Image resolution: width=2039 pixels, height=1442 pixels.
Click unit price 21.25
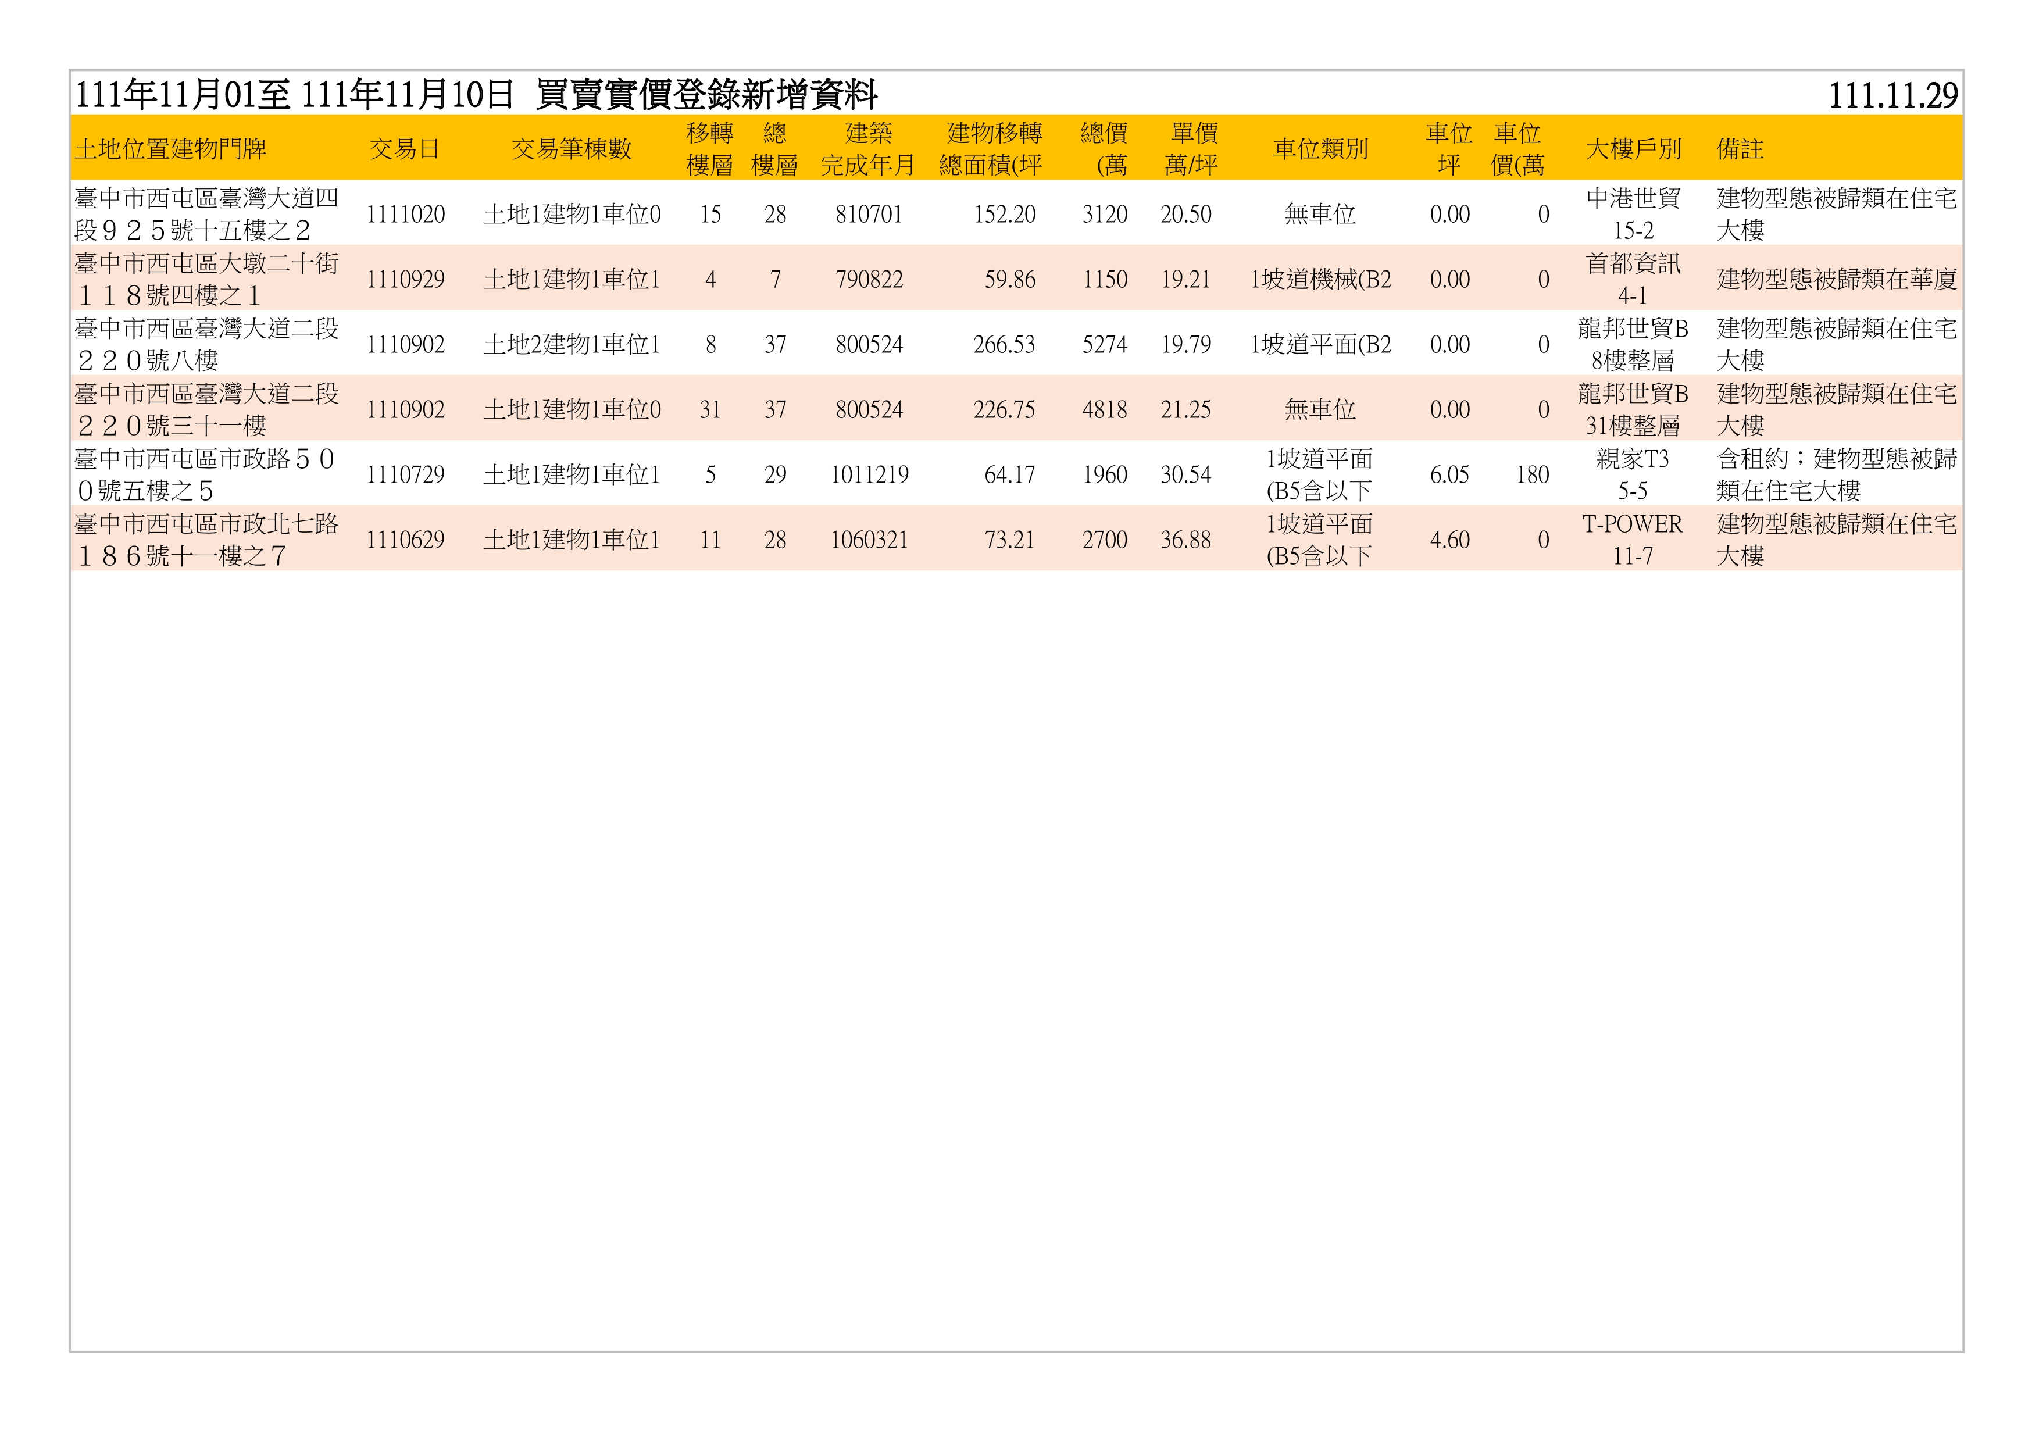[x=1185, y=408]
